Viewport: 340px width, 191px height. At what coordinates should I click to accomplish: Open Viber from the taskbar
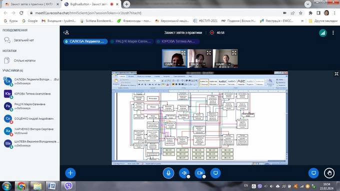(x=68, y=186)
